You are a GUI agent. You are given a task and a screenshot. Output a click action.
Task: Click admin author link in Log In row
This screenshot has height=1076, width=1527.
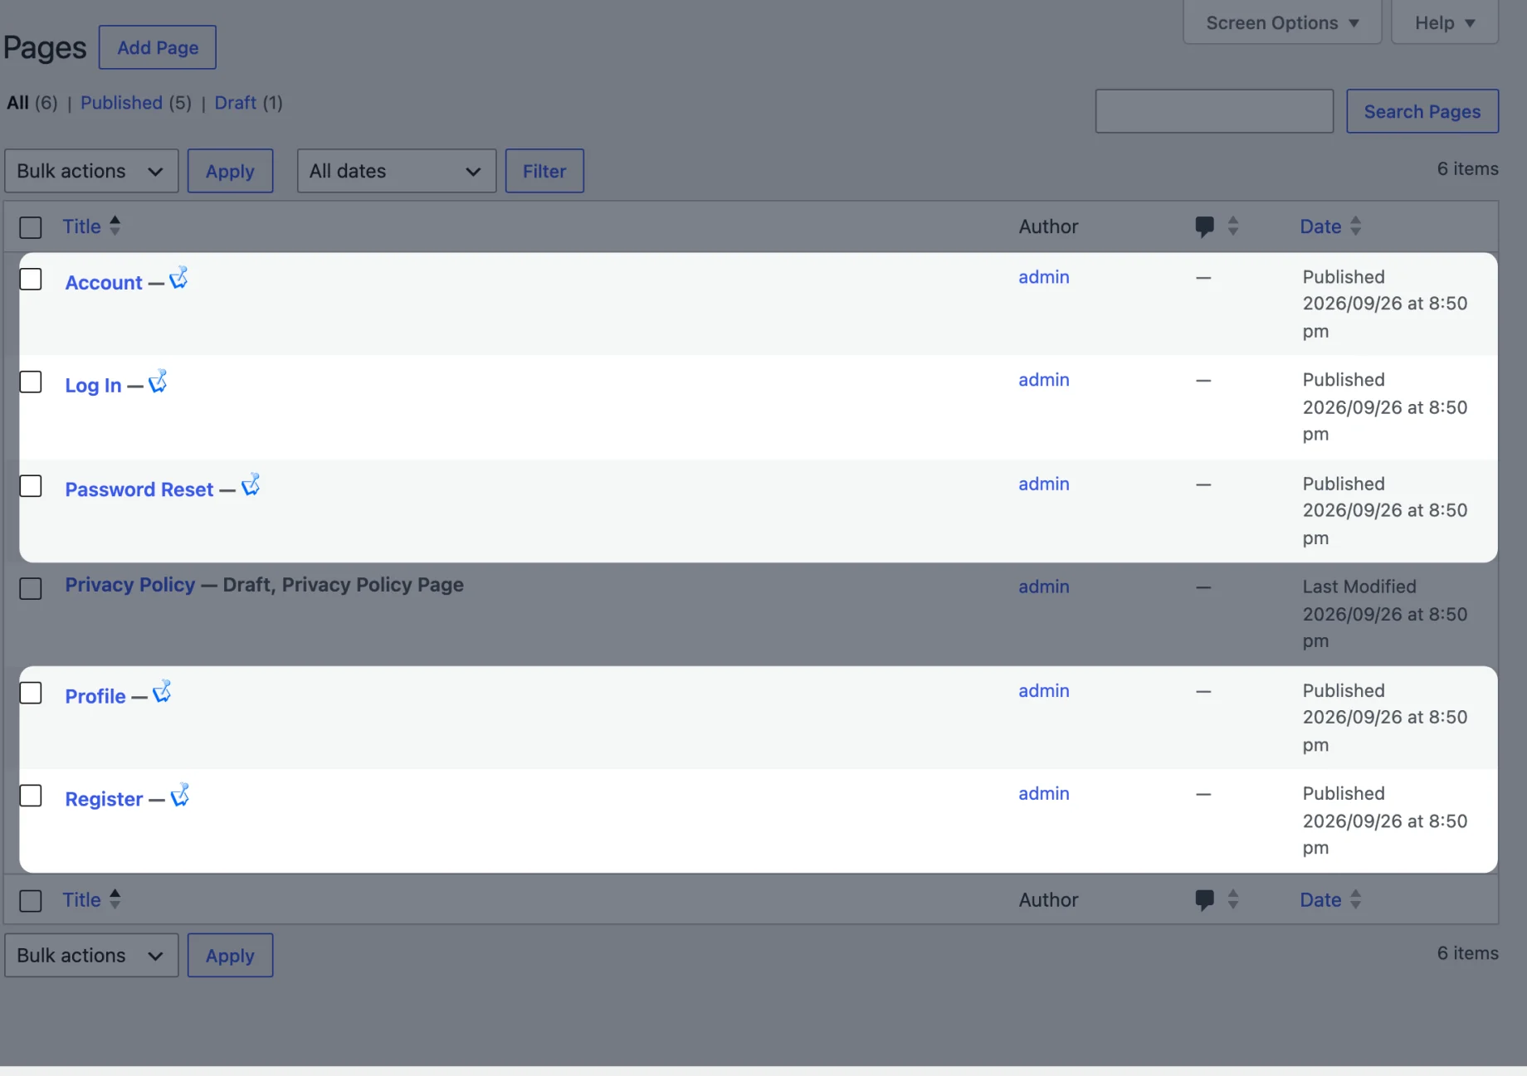pos(1044,380)
